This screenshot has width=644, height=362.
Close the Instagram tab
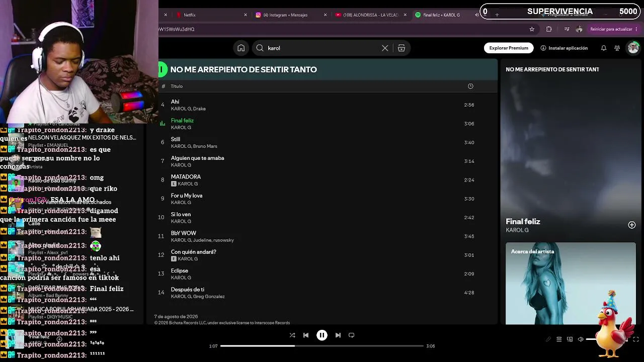325,15
